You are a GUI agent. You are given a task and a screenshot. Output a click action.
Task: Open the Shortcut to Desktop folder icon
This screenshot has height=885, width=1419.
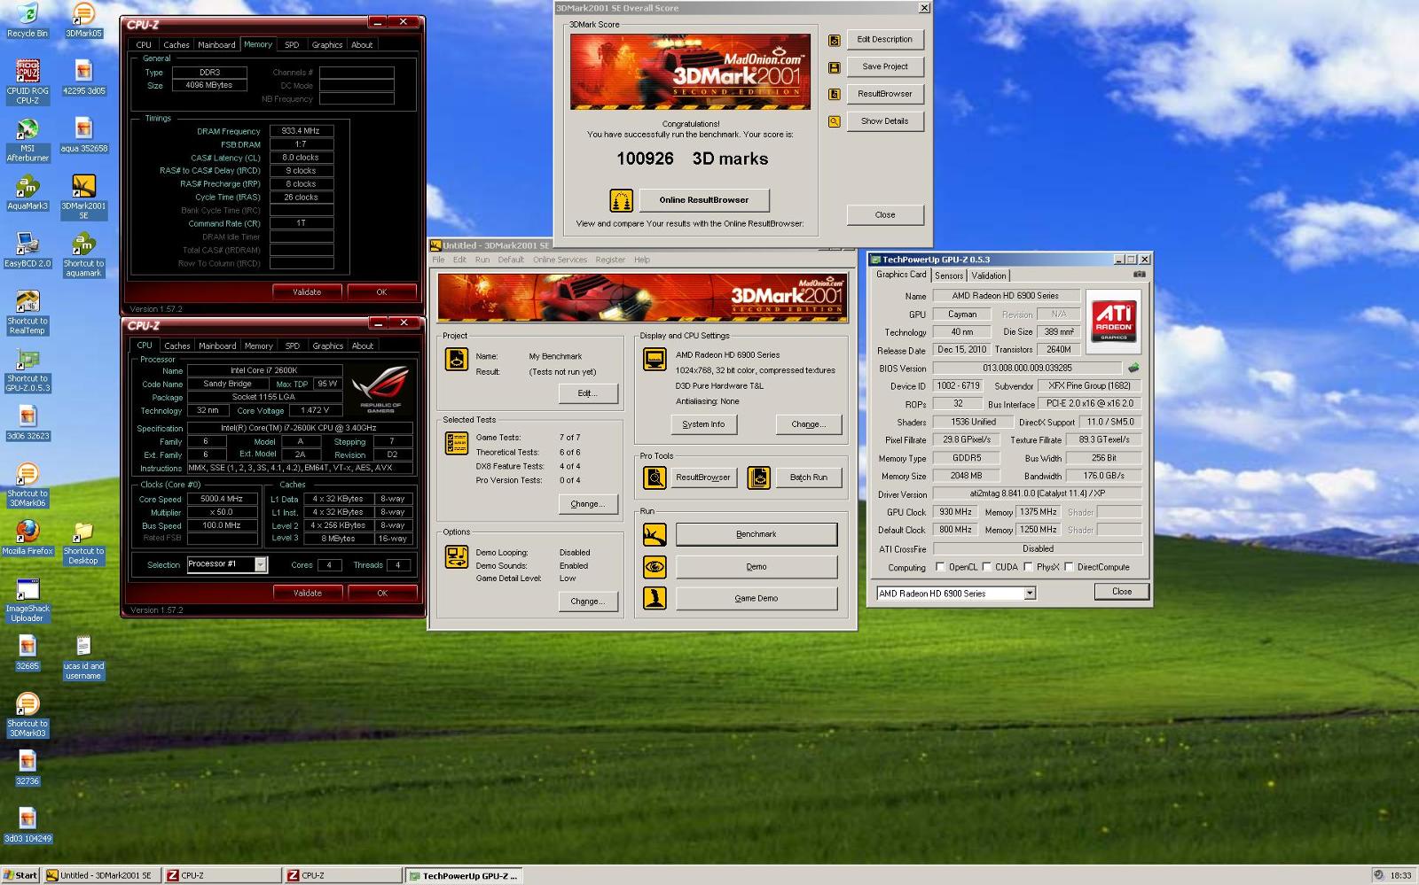pos(83,542)
